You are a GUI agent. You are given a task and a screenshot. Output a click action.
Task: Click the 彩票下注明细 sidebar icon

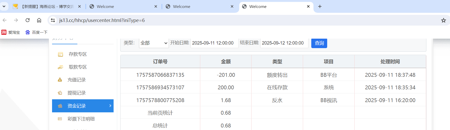[60, 119]
